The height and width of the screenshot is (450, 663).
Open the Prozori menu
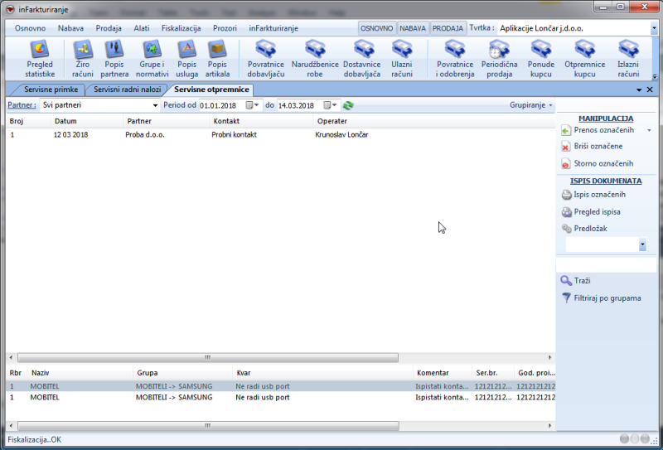[225, 28]
